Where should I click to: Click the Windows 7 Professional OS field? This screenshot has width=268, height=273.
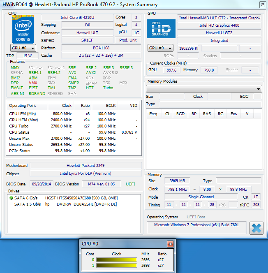196,227
